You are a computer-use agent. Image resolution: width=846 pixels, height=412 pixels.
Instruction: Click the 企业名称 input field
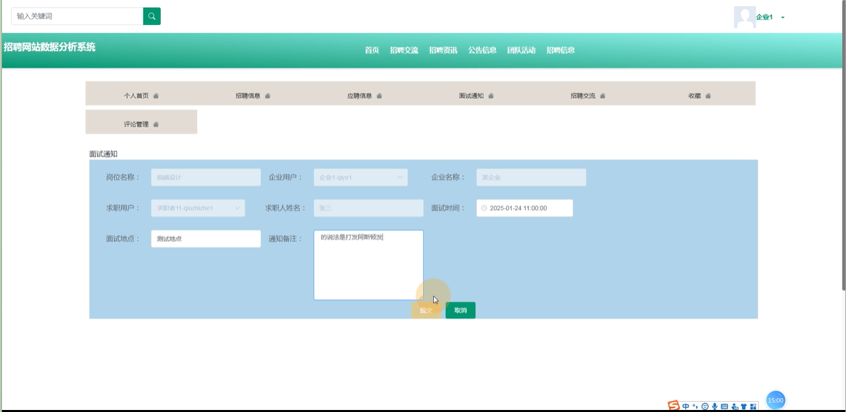pyautogui.click(x=531, y=178)
